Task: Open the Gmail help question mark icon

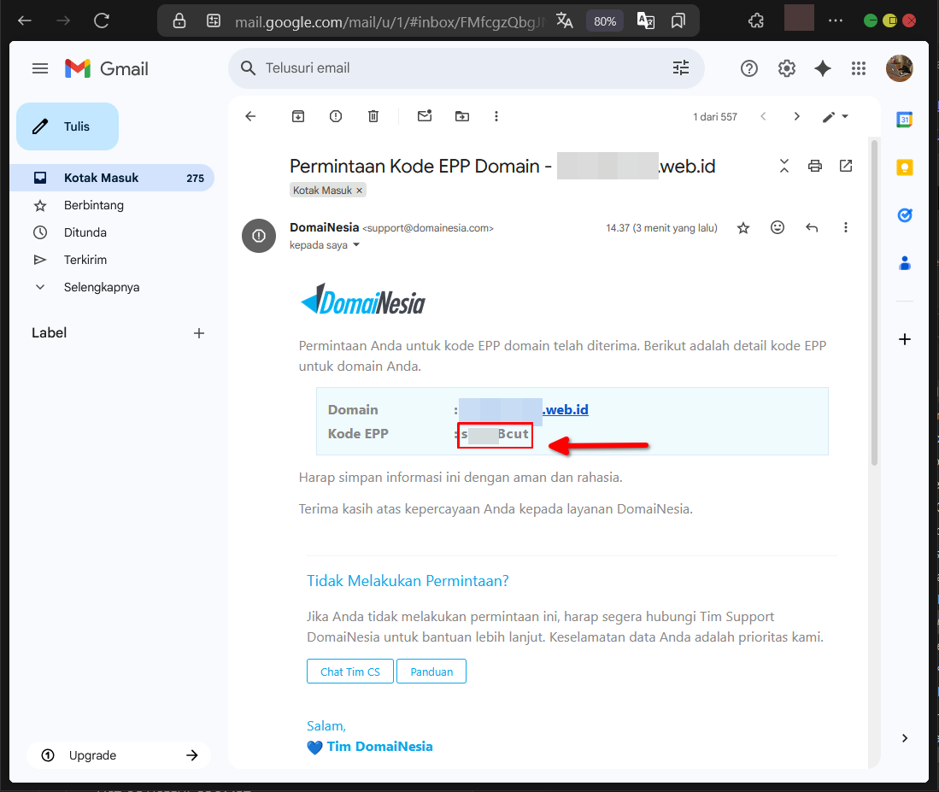Action: pos(748,68)
